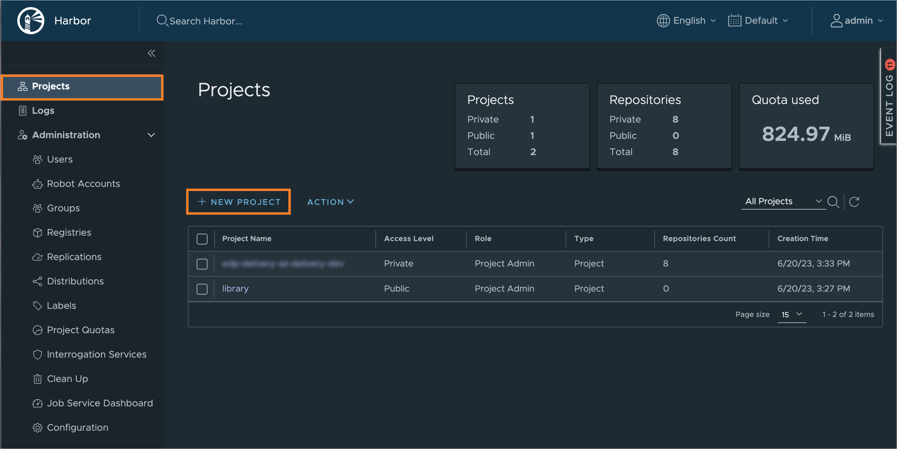
Task: Open Robot Accounts from sidebar
Action: point(83,184)
